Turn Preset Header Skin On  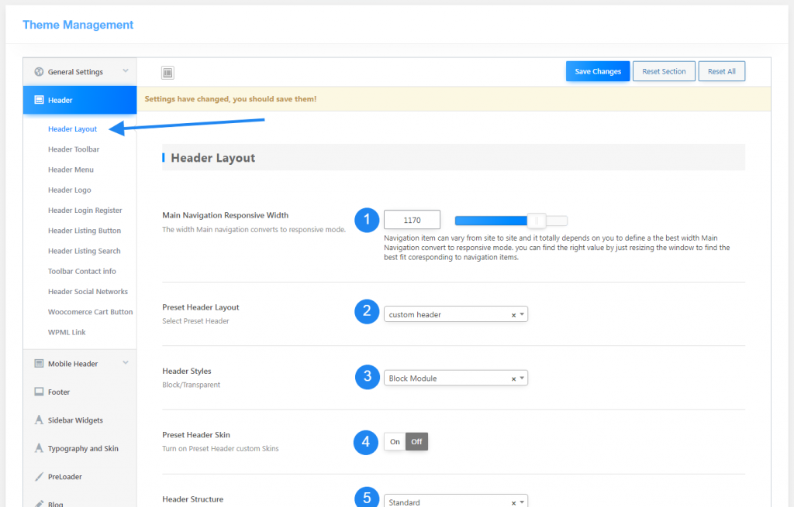tap(395, 442)
